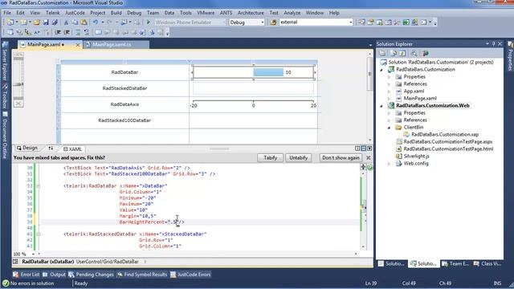Click the vertical split view icon
The height and width of the screenshot is (289, 514).
357,149
